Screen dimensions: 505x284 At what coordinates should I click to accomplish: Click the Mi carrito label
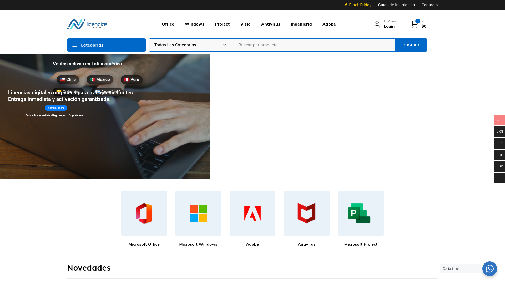(428, 21)
